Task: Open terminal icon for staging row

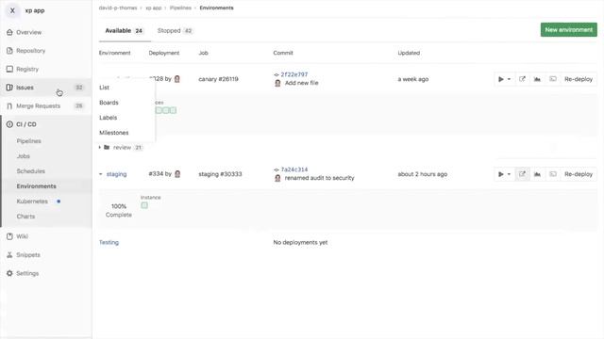Action: [553, 174]
